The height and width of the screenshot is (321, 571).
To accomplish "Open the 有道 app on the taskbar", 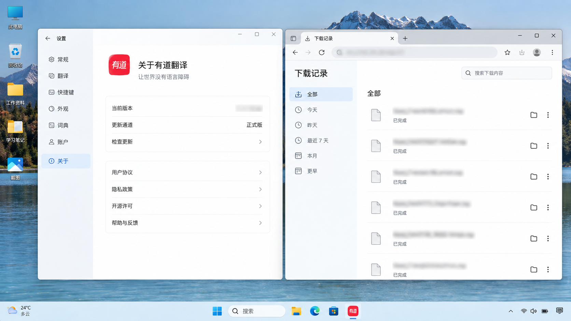I will (353, 311).
